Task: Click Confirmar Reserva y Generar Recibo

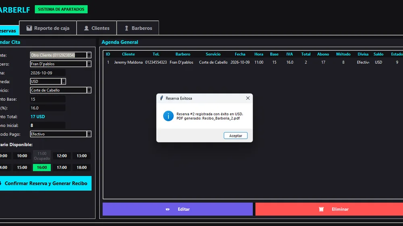Action: (x=45, y=183)
